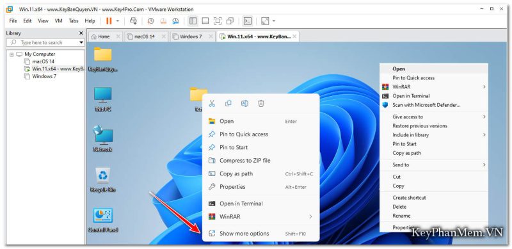Open the snapshot manager toolbar icon

175,21
